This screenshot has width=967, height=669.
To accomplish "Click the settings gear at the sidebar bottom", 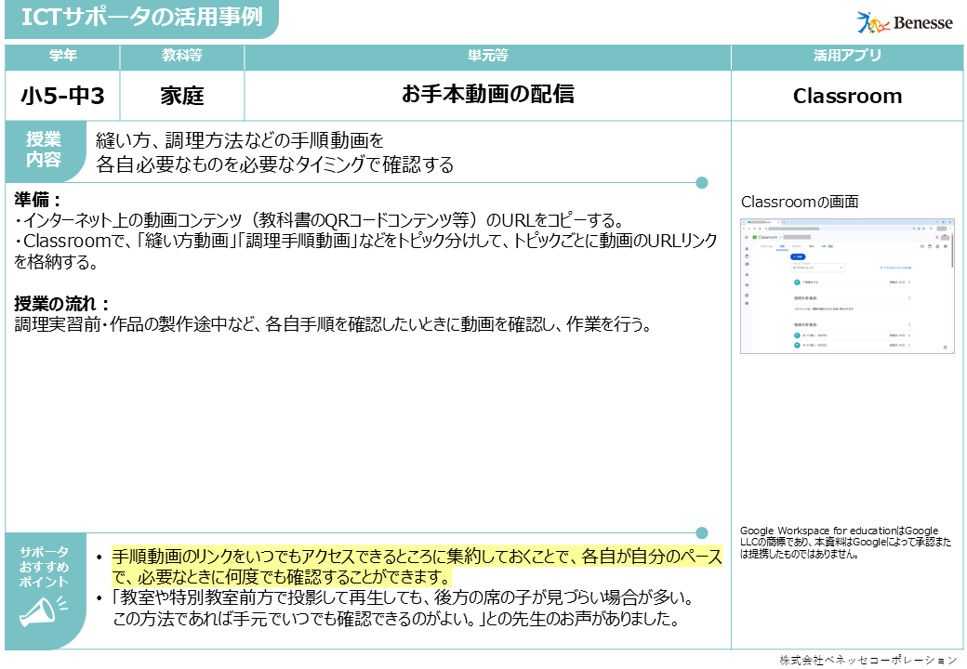I will click(746, 302).
